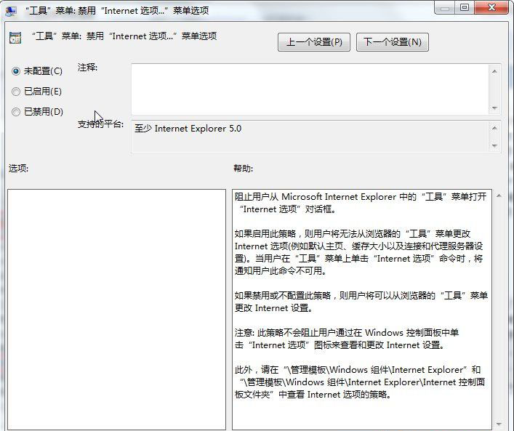
Task: Click up arrow of the 注释 scrollbar
Action: [x=495, y=71]
